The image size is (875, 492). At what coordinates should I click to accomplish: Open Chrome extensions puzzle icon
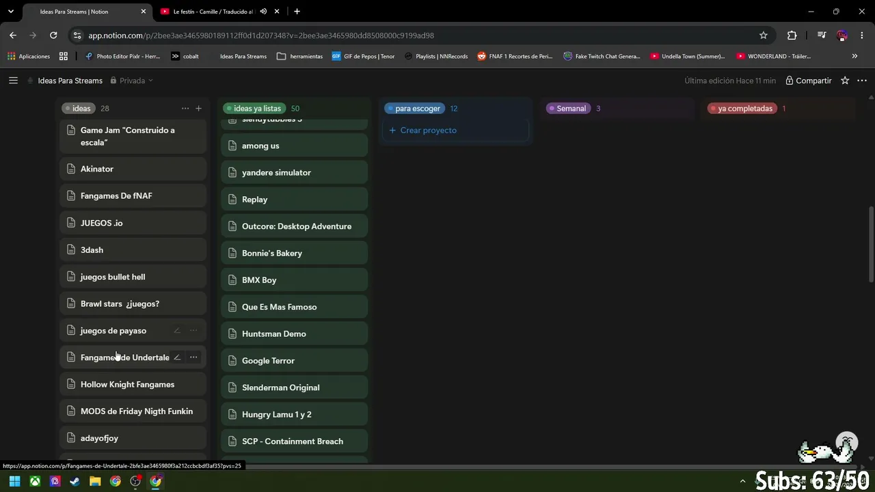[x=792, y=36]
